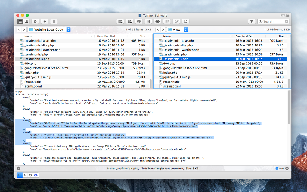Go forward in local pane history

(24, 29)
